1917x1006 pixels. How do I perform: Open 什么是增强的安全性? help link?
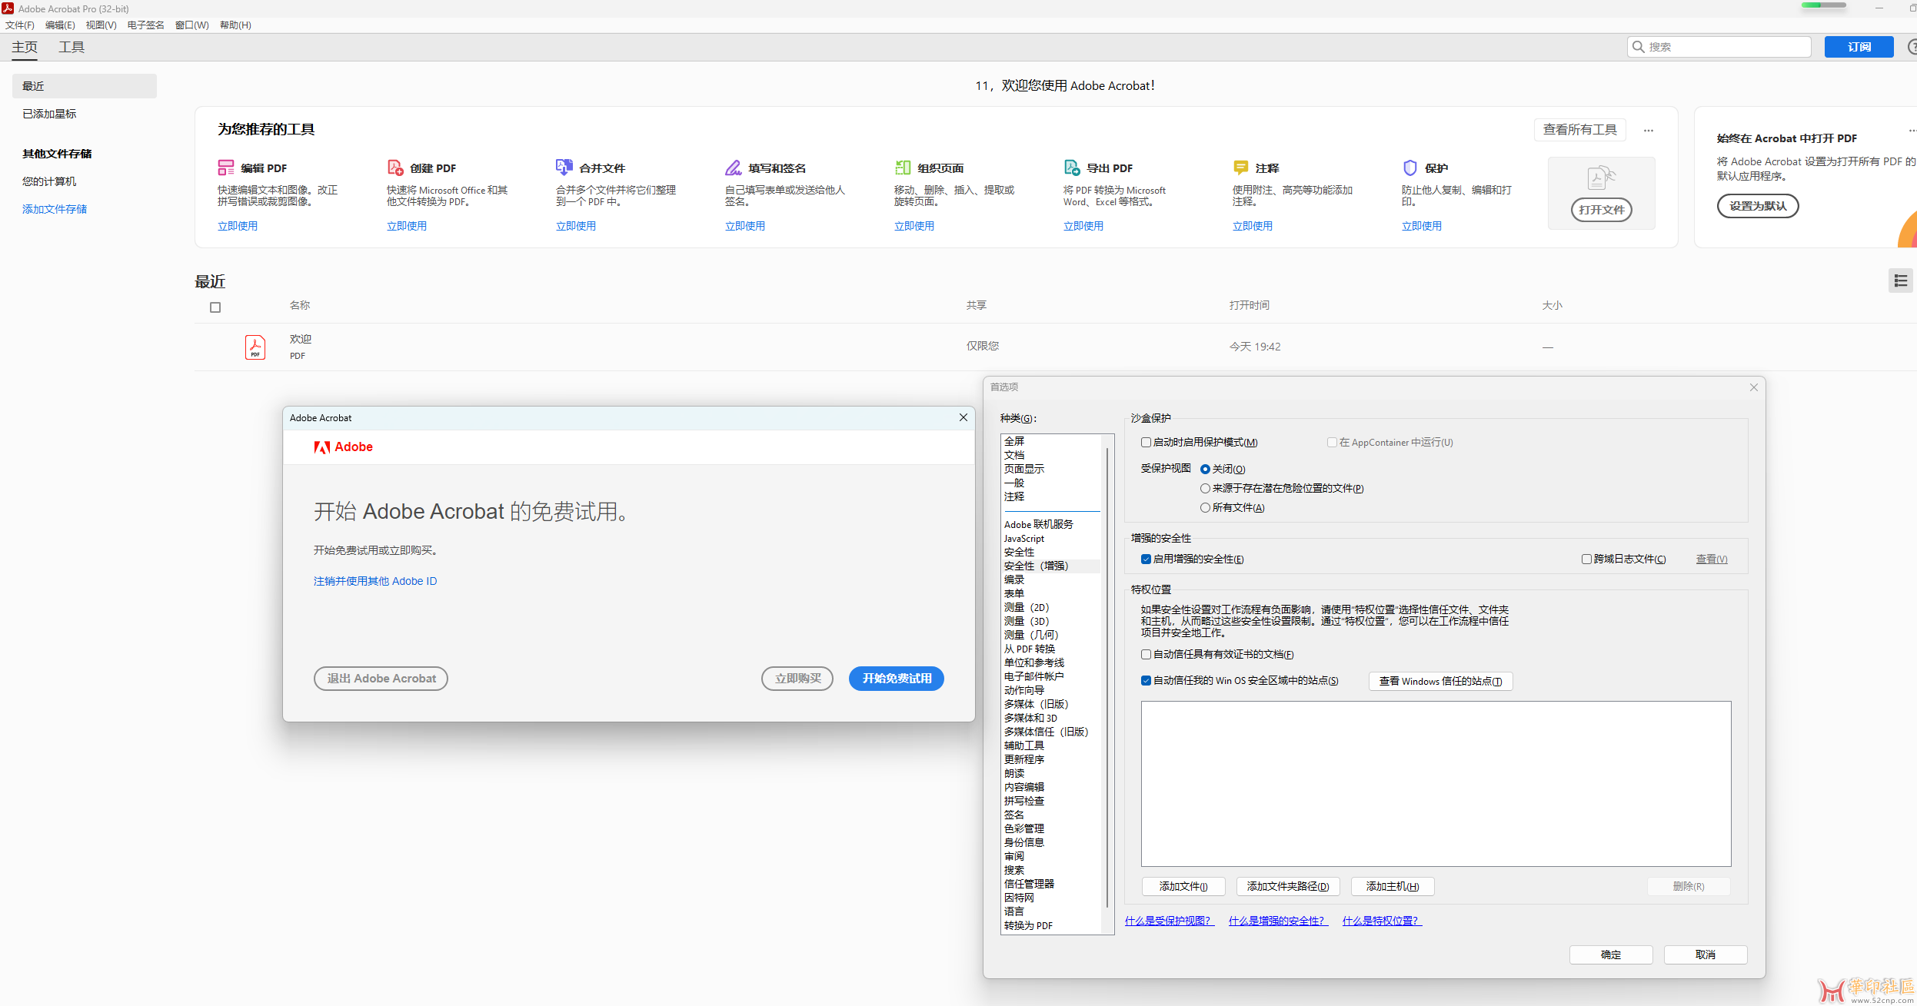tap(1278, 921)
